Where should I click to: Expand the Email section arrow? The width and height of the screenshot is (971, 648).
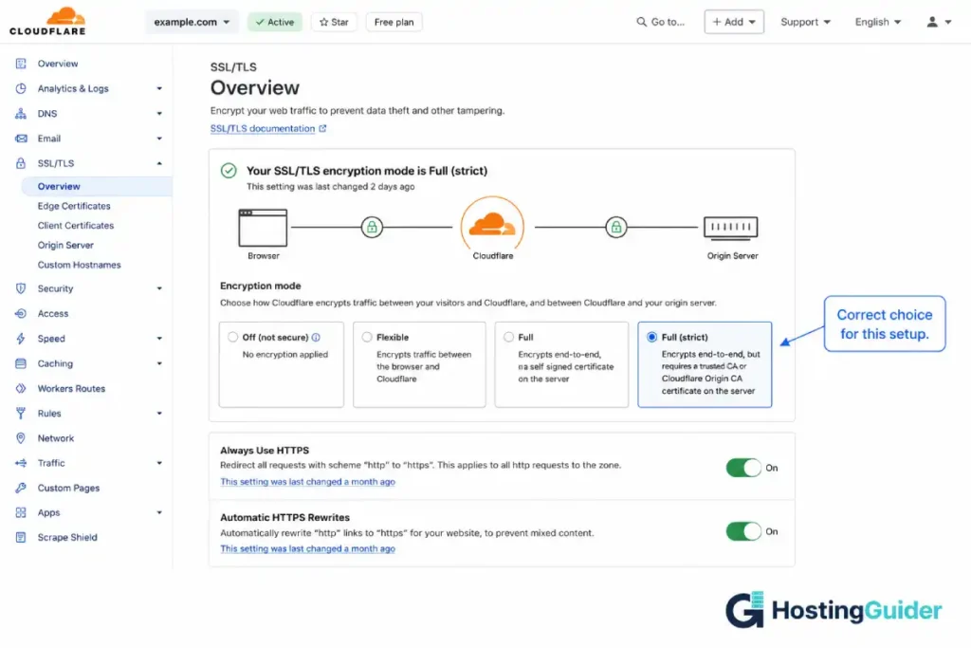pos(159,139)
